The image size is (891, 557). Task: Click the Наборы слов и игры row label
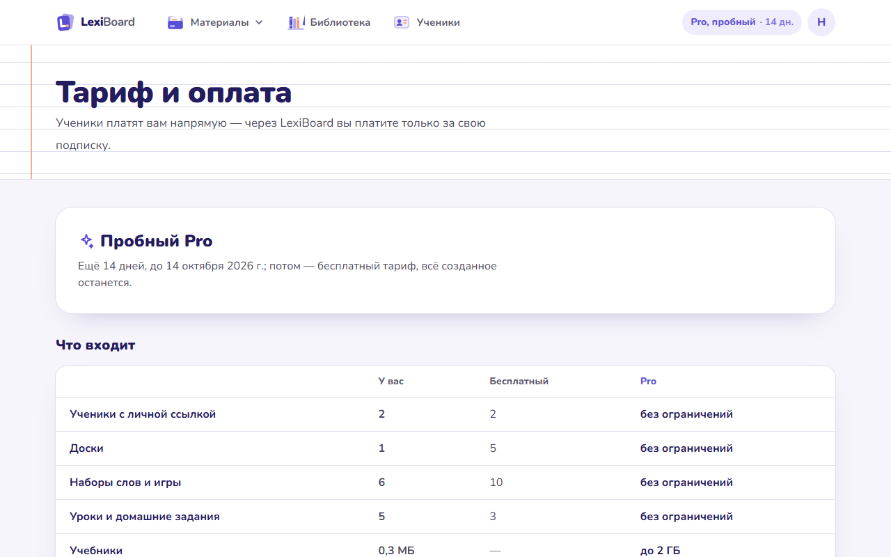click(125, 483)
